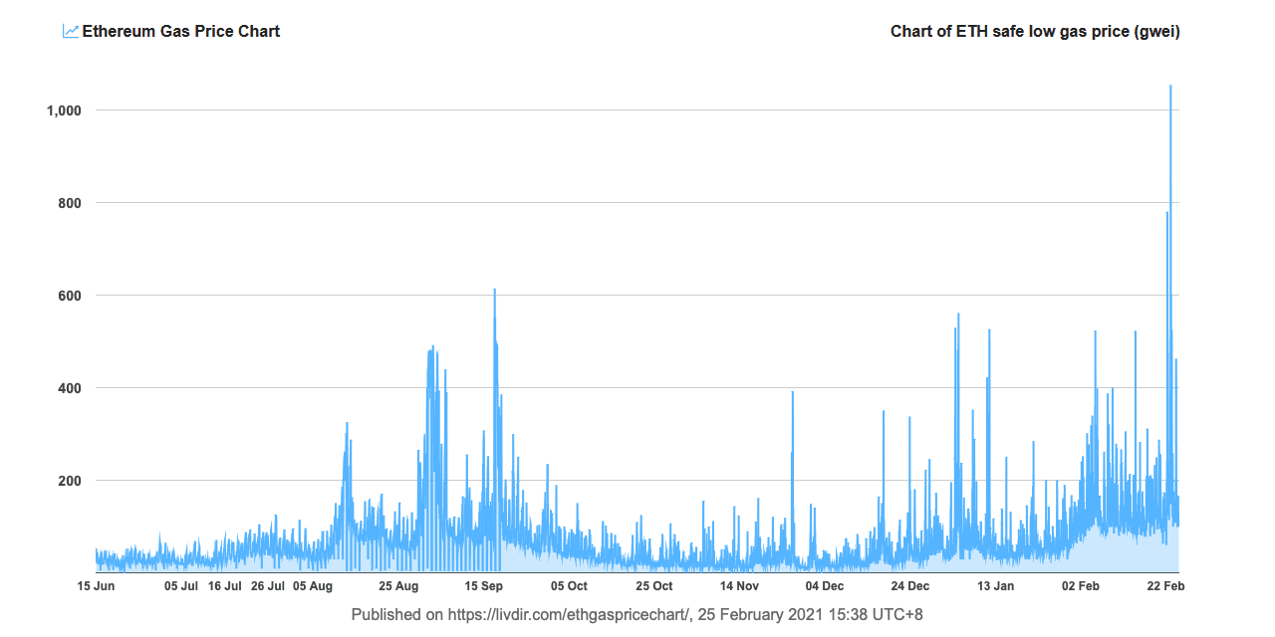Select the 02 Feb date label

pos(1081,586)
